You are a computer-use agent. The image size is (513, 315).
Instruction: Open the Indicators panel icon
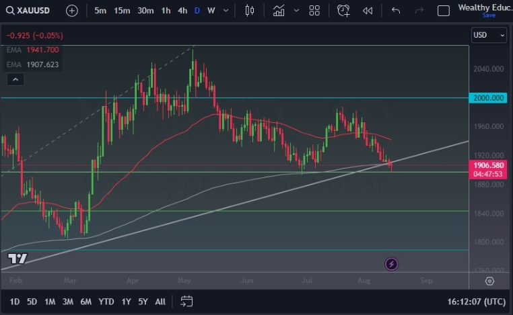279,11
